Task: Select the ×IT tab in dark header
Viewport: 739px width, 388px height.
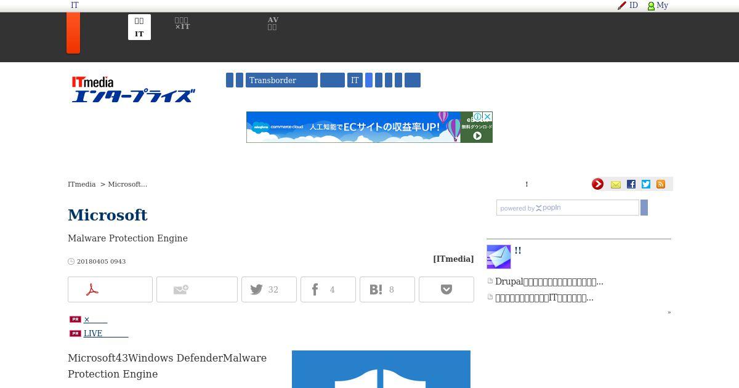Action: [182, 24]
